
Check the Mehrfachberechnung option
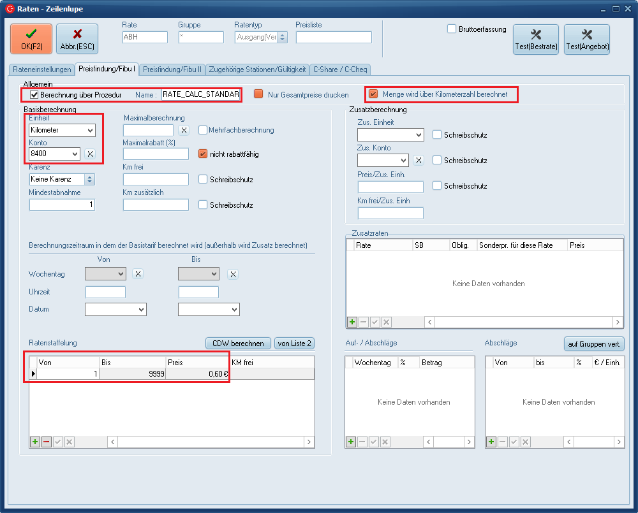pos(203,130)
